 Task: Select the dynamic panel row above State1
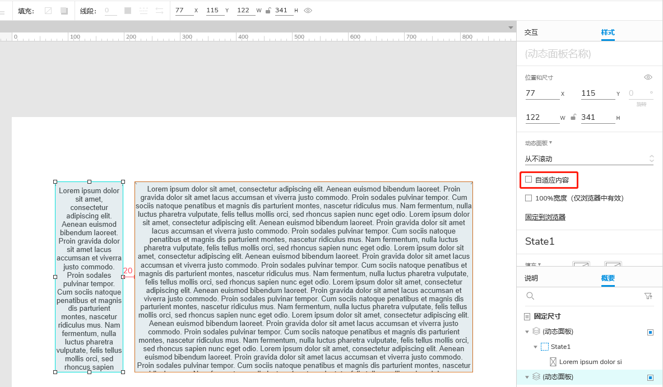[590, 331]
